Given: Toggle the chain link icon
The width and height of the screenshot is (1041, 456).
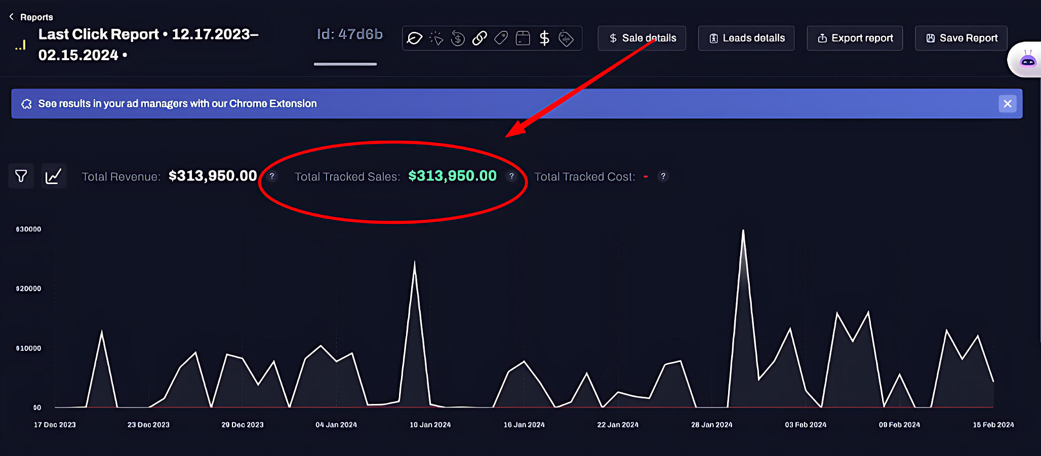Looking at the screenshot, I should 479,38.
